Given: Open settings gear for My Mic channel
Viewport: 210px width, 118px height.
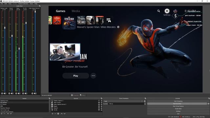Looking at the screenshot, I should pos(23,93).
